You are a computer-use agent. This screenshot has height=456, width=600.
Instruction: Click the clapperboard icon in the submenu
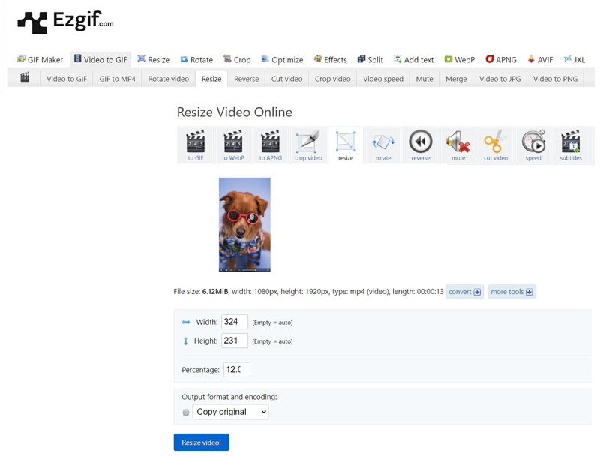point(25,78)
